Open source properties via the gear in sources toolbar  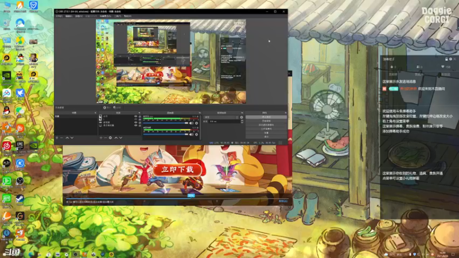point(110,138)
